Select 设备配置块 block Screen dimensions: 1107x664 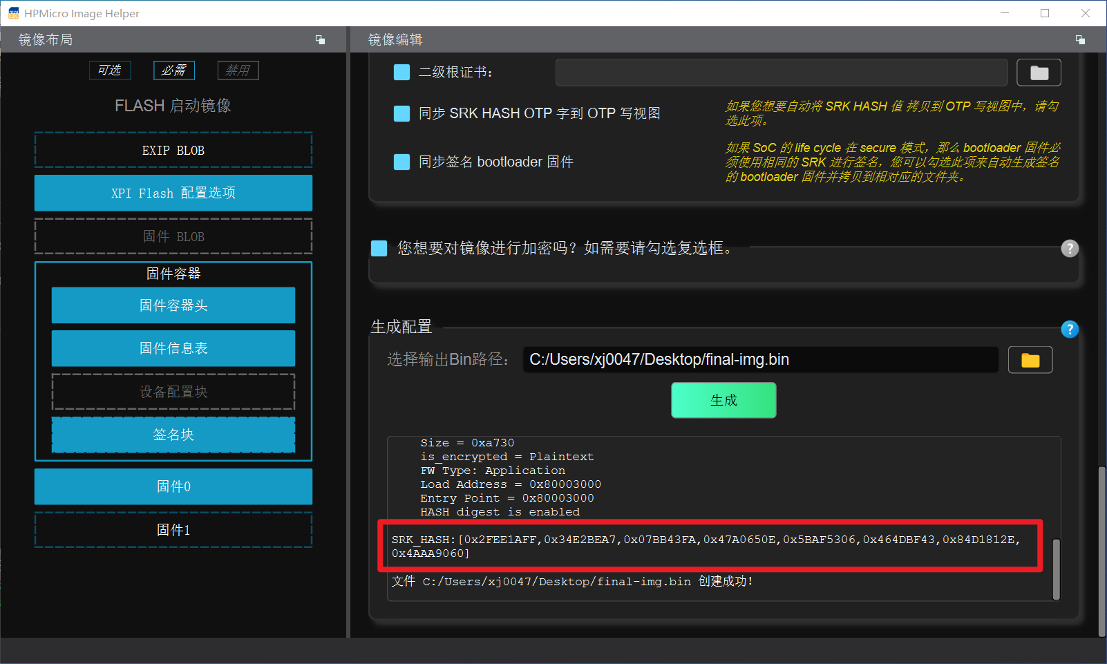[x=173, y=392]
